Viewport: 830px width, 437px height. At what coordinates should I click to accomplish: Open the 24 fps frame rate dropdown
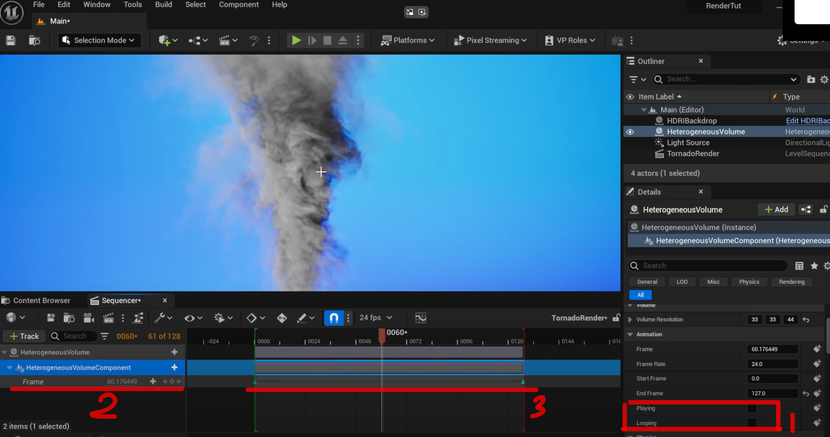[375, 318]
